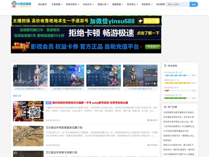Click the green 今年已经过去 progress bar
209x157 pixels.
177,98
